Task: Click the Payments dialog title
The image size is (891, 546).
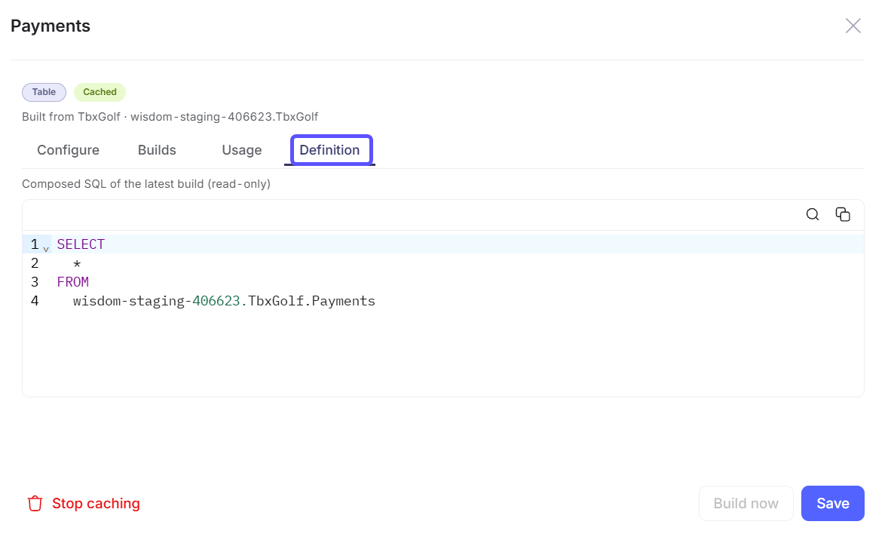Action: tap(51, 26)
